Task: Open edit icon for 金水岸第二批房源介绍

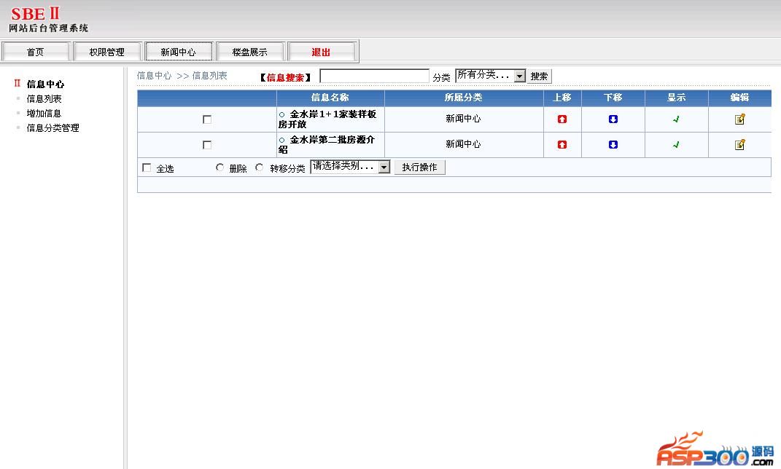Action: (739, 144)
